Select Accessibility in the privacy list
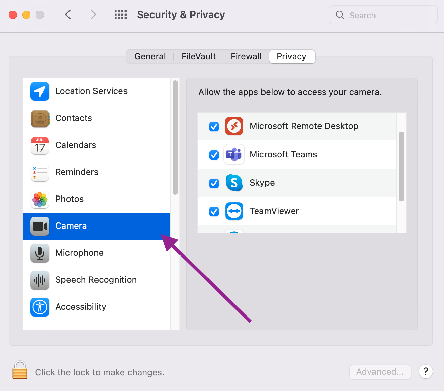Image resolution: width=444 pixels, height=391 pixels. [x=96, y=307]
